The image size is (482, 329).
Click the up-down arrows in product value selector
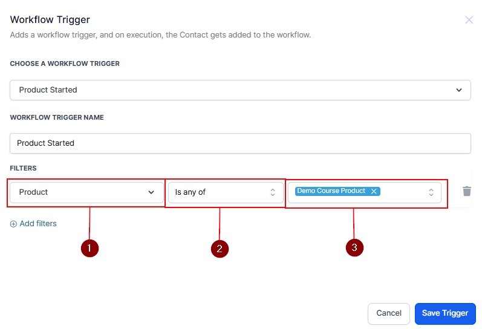[x=431, y=192]
